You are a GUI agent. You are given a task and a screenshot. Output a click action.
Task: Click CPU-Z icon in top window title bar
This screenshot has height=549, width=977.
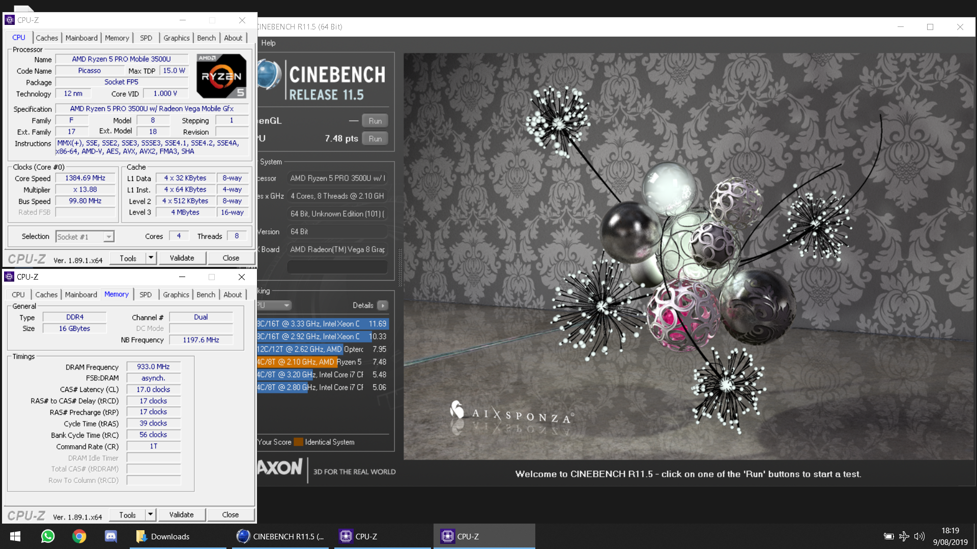[10, 20]
